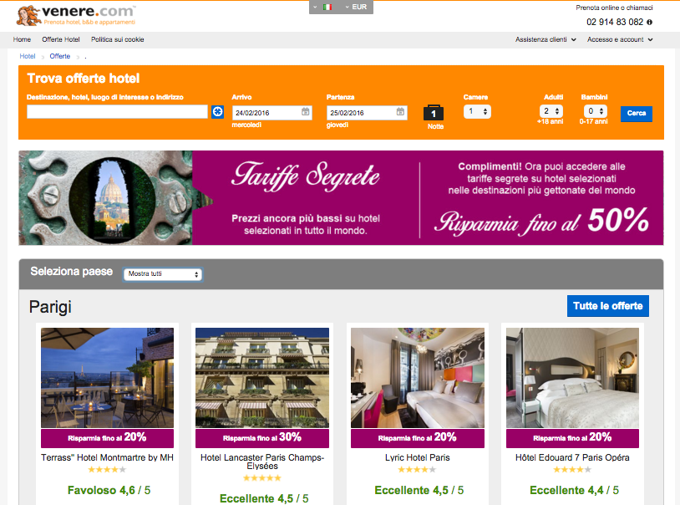Click the Eccellente 4,4 / 5 rating
This screenshot has height=505, width=680.
(x=574, y=490)
